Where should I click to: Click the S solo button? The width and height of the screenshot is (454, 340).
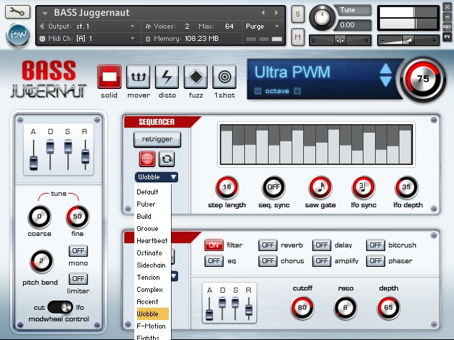point(297,15)
